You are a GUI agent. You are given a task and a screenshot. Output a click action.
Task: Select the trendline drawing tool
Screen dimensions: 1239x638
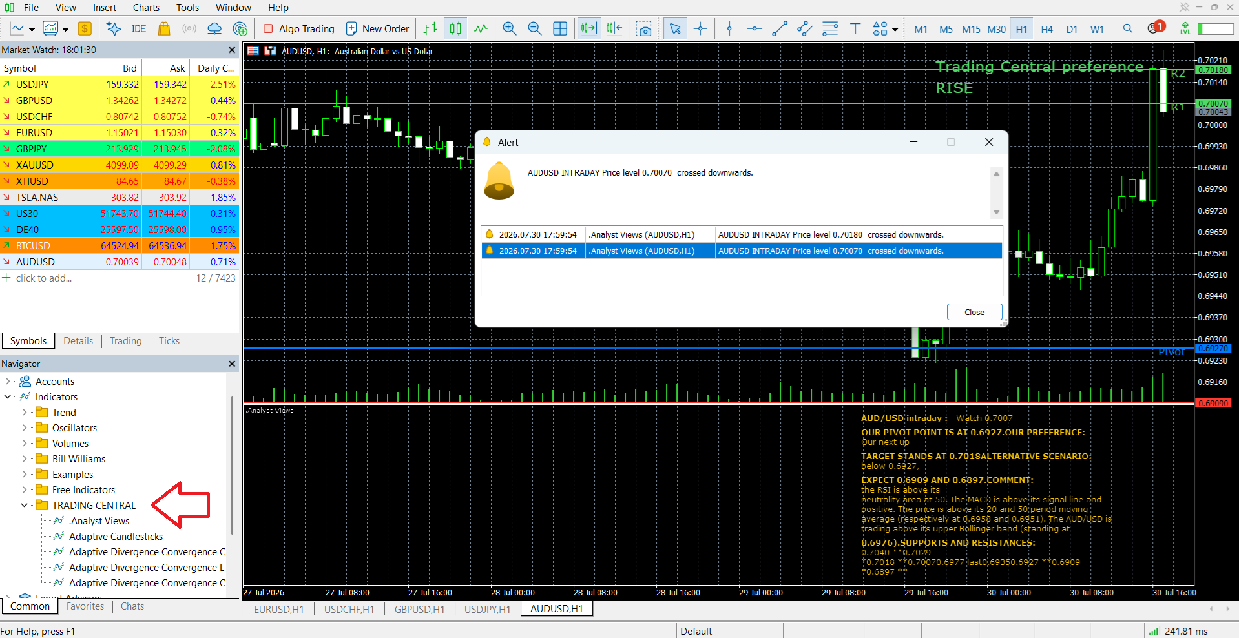780,28
